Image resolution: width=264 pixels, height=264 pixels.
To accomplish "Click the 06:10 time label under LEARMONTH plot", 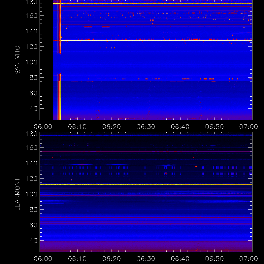I will coord(77,259).
